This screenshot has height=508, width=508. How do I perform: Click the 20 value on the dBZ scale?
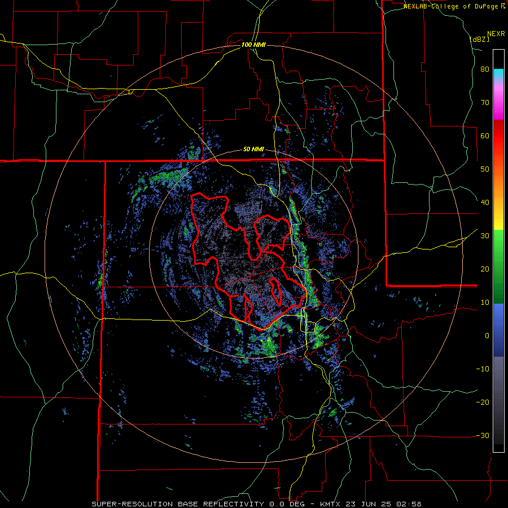point(485,269)
